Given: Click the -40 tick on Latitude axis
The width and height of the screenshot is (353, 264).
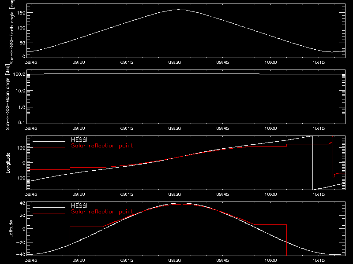Looking at the screenshot, I should pos(21,254).
